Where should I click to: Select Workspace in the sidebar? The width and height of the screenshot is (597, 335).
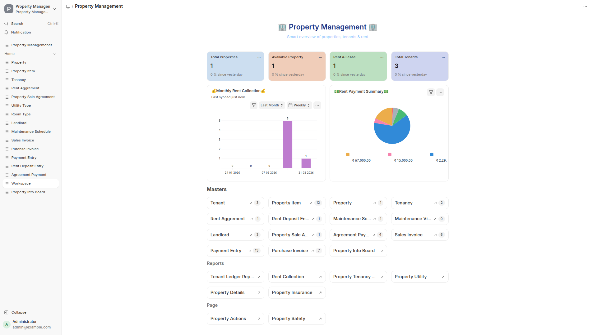30,183
